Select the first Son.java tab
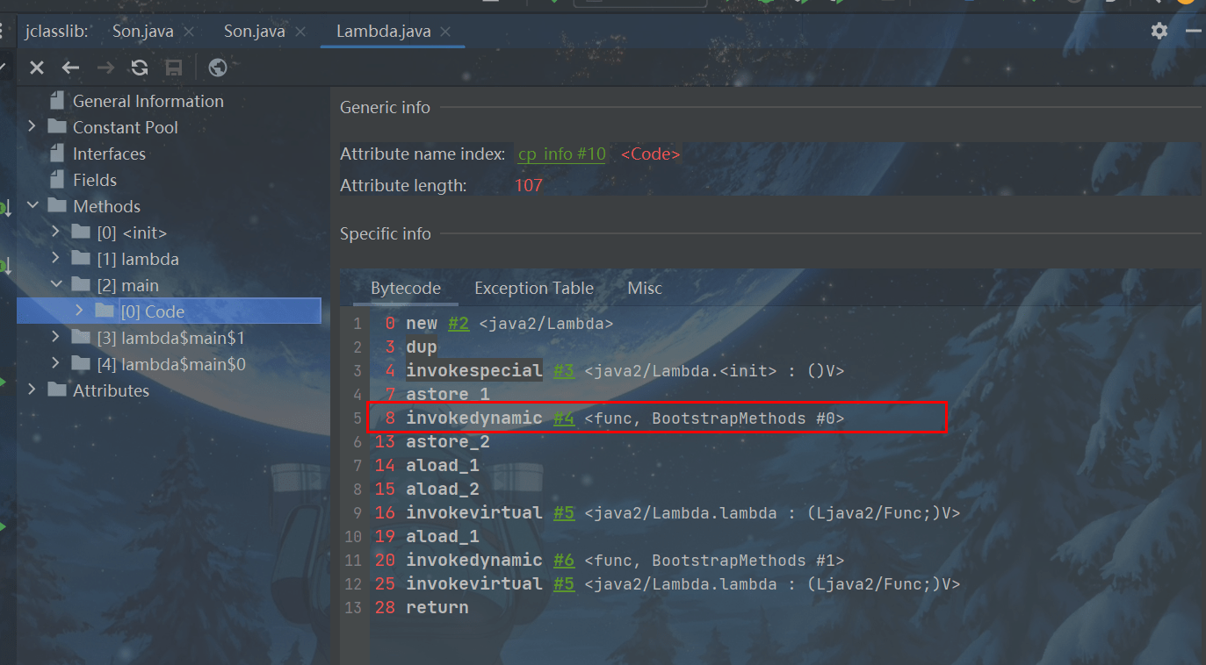The height and width of the screenshot is (665, 1206). click(x=142, y=32)
